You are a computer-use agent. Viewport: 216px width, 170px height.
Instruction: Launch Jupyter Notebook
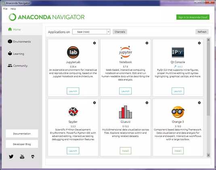pyautogui.click(x=125, y=91)
